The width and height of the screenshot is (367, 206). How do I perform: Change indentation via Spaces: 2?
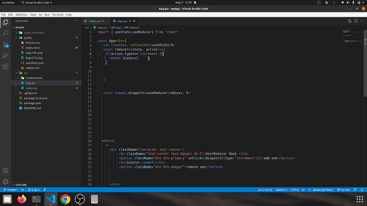click(x=282, y=189)
